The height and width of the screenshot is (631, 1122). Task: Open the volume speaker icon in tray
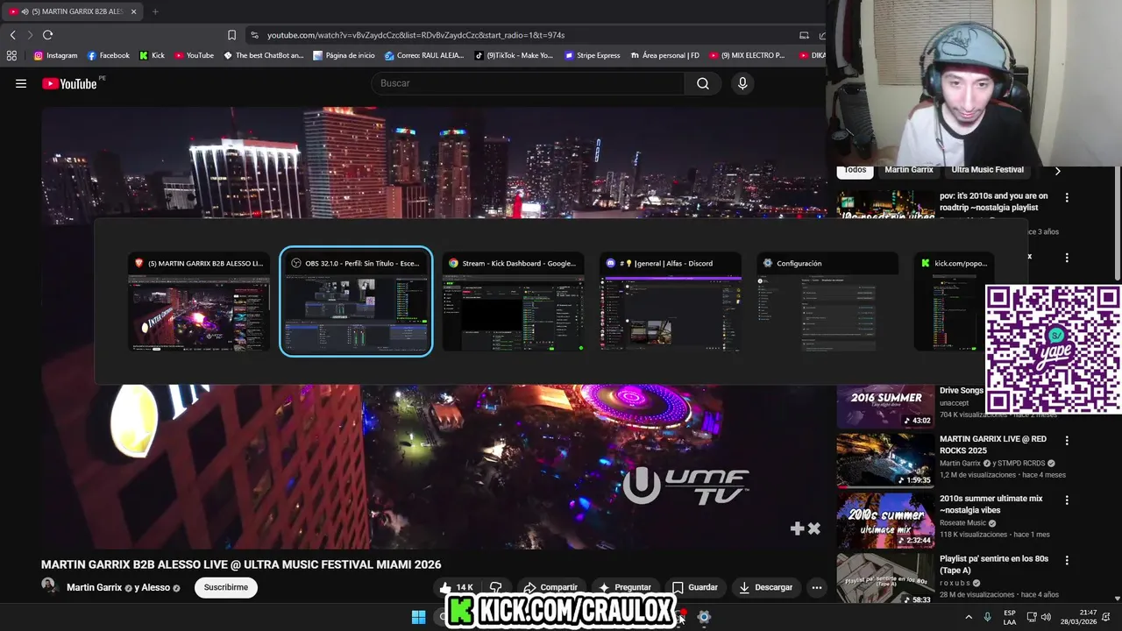click(1046, 617)
